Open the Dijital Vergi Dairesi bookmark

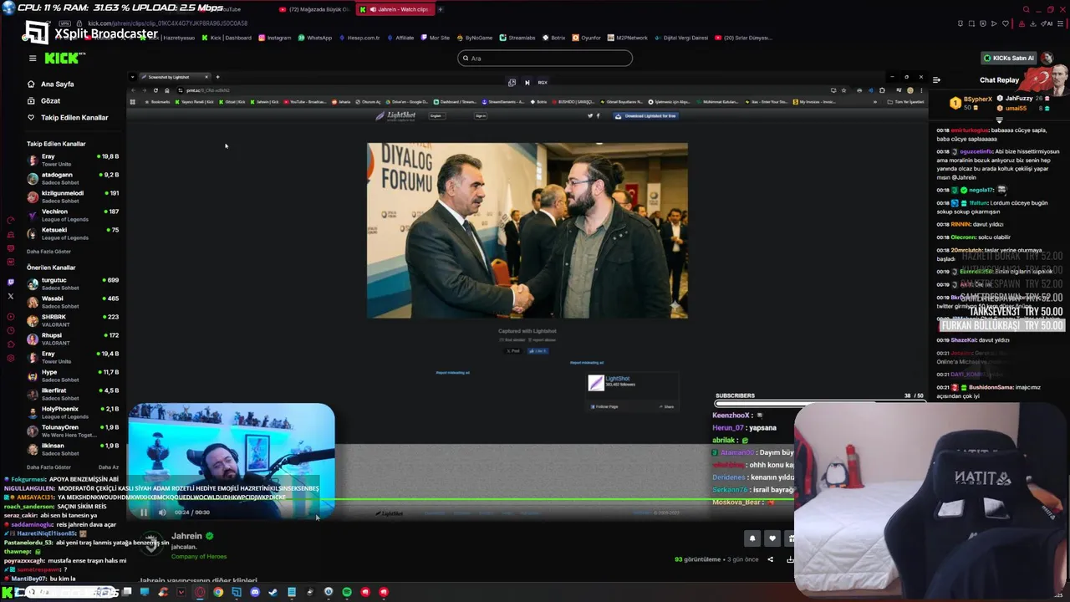pyautogui.click(x=680, y=38)
